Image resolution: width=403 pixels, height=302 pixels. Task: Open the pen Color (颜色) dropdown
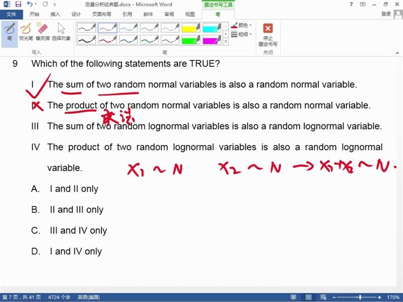click(x=241, y=25)
